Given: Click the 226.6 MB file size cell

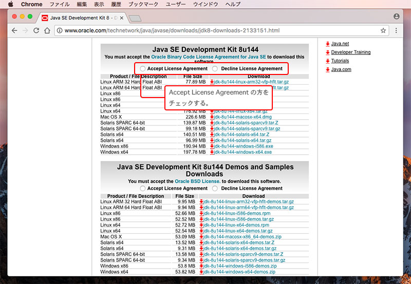Looking at the screenshot, I should (x=196, y=117).
